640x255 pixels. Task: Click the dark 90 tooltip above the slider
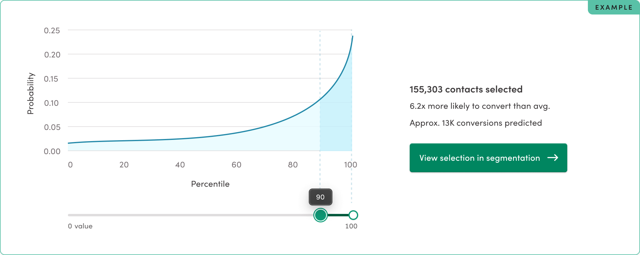320,197
